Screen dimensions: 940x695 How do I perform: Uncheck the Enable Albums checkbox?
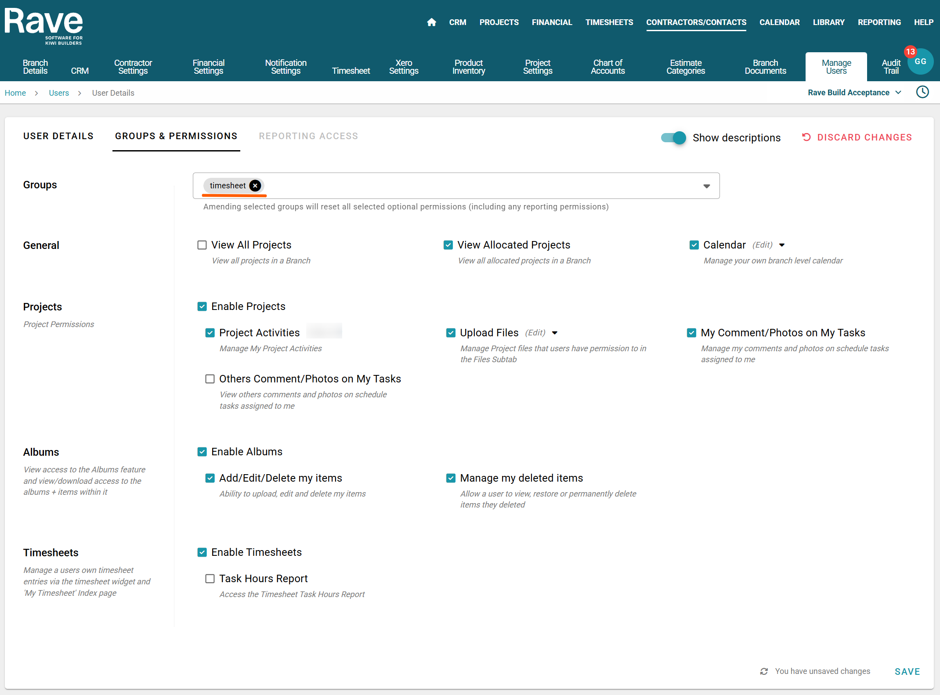pos(202,452)
